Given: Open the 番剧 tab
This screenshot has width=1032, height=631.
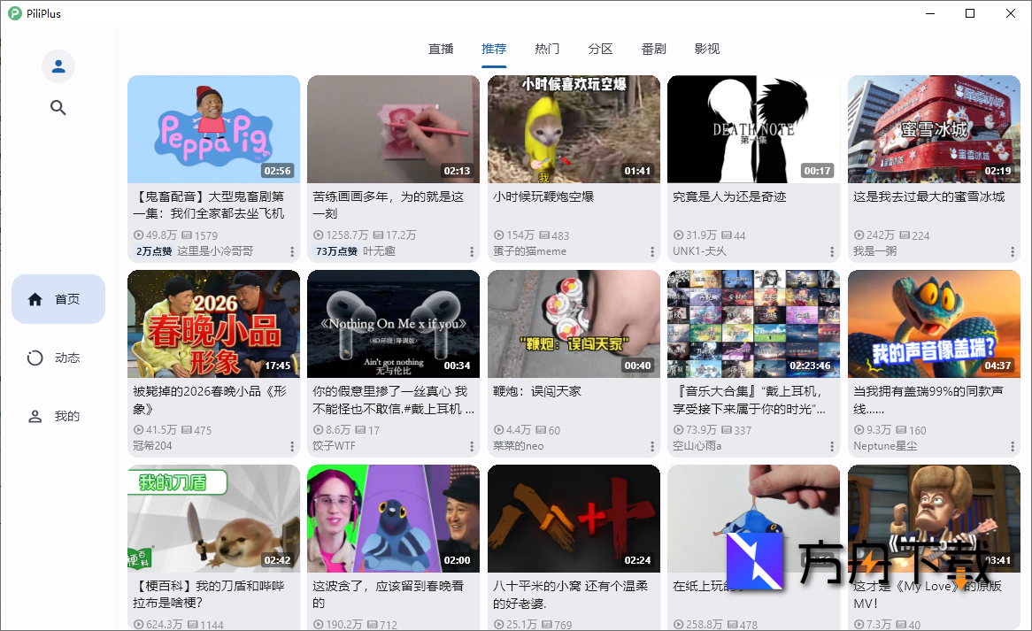Looking at the screenshot, I should click(x=653, y=49).
